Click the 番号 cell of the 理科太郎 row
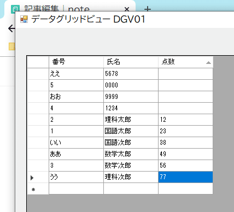Screen dimensions: 234x212 pos(76,120)
